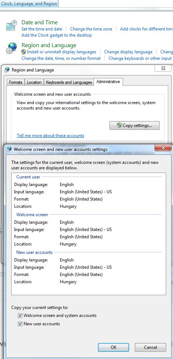The width and height of the screenshot is (173, 359).
Task: Click the Welcome screen settings dialog title icon
Action: [9, 149]
